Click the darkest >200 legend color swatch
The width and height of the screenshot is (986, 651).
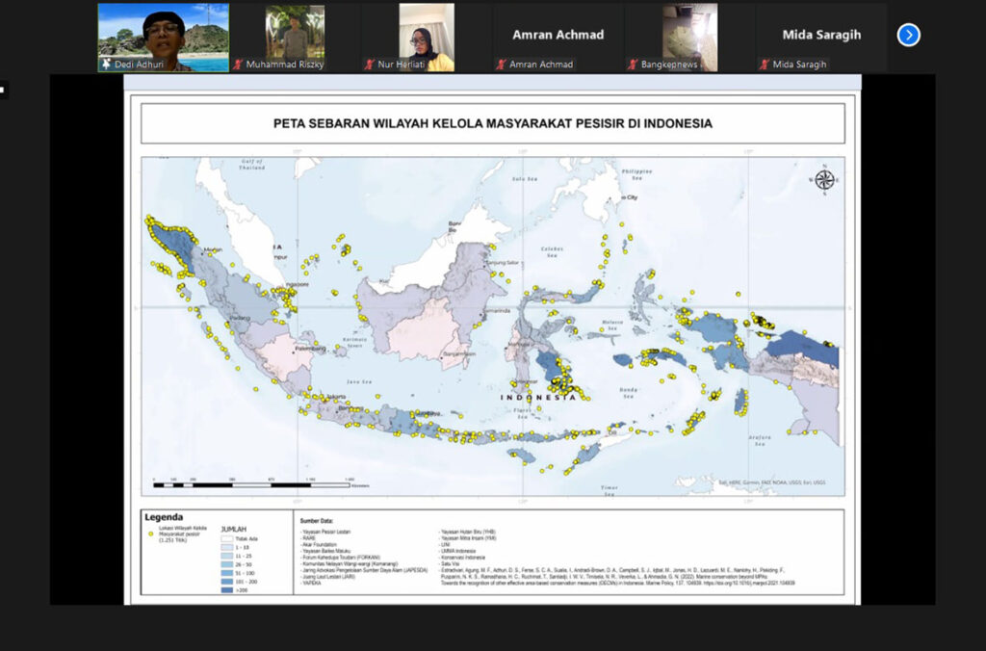227,590
